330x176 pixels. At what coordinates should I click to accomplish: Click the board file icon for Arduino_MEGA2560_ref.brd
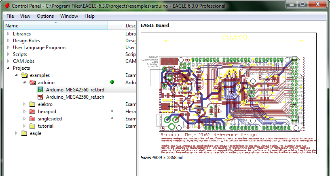click(x=41, y=89)
